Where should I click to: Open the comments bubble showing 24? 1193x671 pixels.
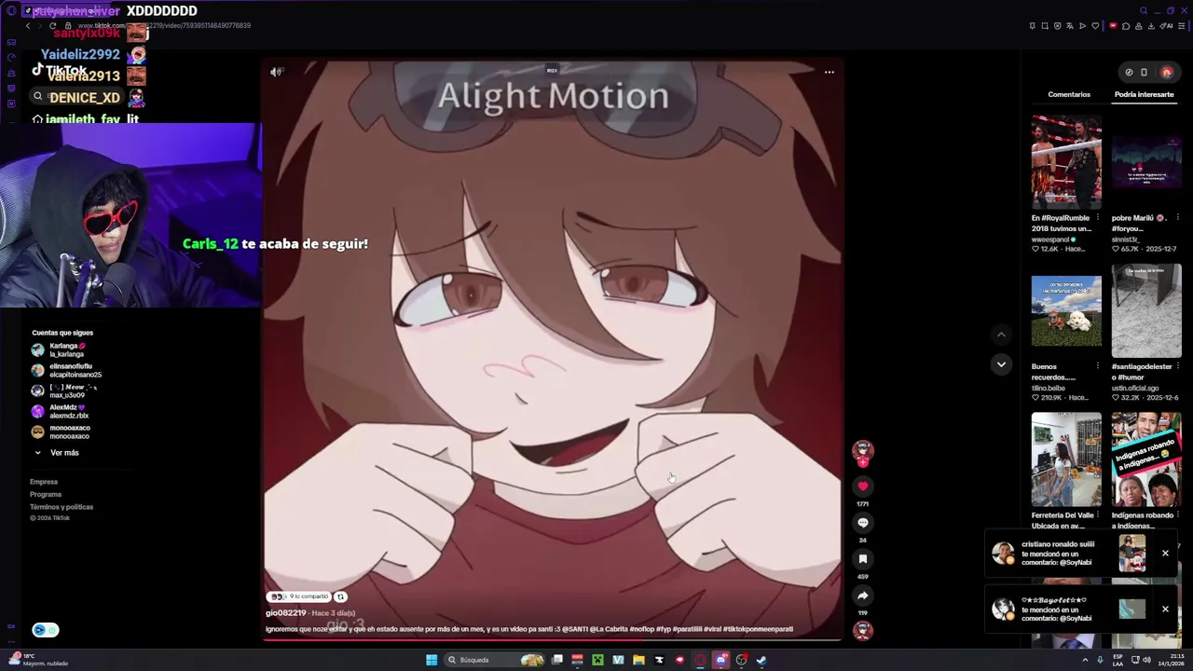point(862,523)
